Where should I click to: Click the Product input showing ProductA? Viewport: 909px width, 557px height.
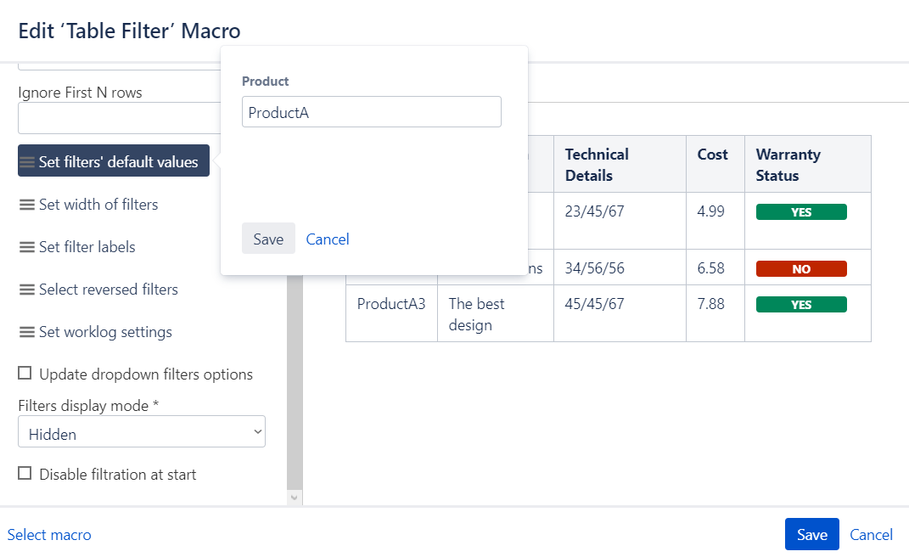(x=371, y=111)
